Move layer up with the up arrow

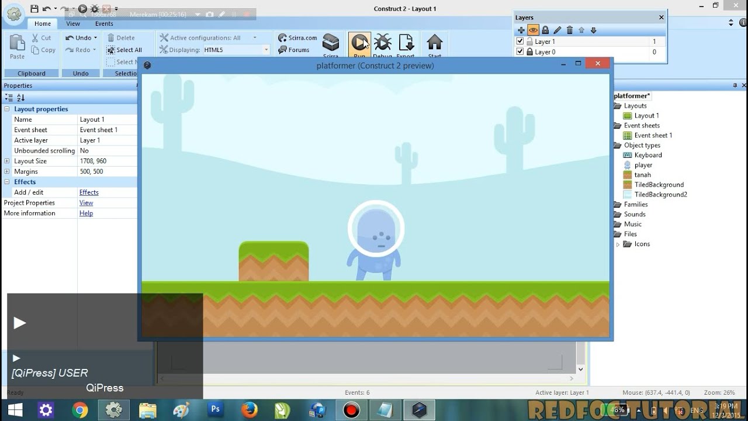pos(581,30)
